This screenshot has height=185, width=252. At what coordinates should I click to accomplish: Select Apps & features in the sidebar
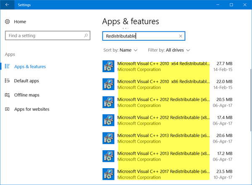[x=30, y=67]
